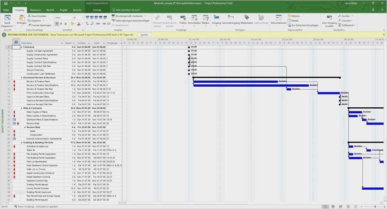387x209 pixels.
Task: Open the Ende column filter
Action: [104, 43]
